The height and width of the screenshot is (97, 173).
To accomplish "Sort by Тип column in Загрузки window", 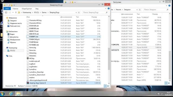I will tap(138, 14).
